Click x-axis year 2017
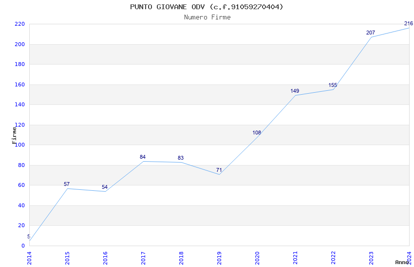The width and height of the screenshot is (414, 267). pyautogui.click(x=143, y=258)
